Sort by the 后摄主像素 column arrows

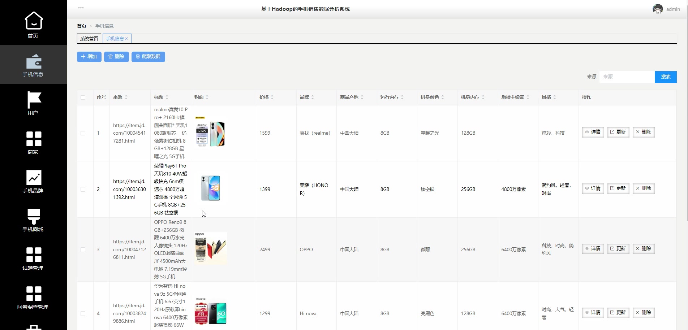pyautogui.click(x=528, y=97)
